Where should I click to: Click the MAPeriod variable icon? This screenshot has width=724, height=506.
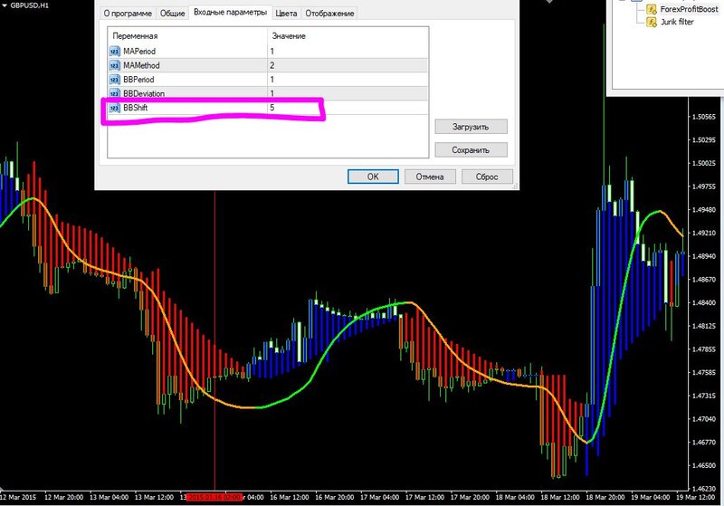(x=114, y=52)
